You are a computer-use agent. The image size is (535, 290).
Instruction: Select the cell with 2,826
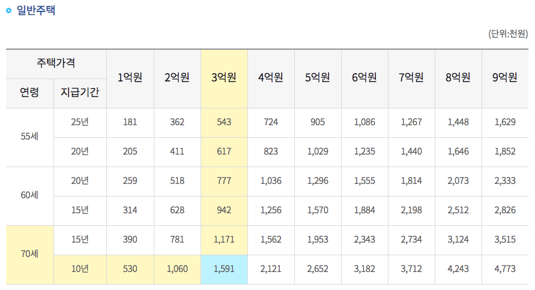[x=505, y=211]
